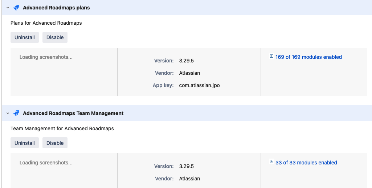Click 'Vendor:' label in Team Management
Screen dimensions: 372x188
tap(164, 179)
